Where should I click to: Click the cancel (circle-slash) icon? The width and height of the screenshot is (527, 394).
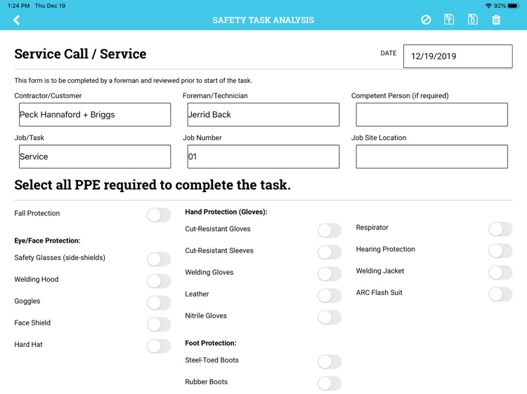tap(426, 20)
